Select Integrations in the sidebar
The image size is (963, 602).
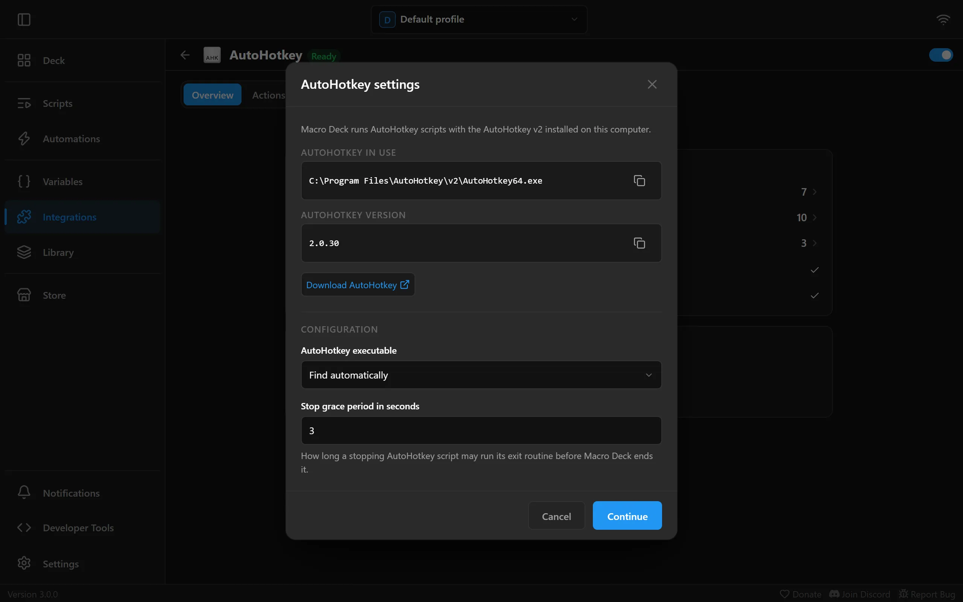click(x=82, y=217)
